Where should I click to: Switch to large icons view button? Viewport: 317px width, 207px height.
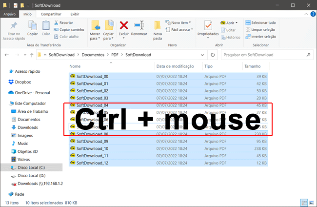tap(311, 202)
